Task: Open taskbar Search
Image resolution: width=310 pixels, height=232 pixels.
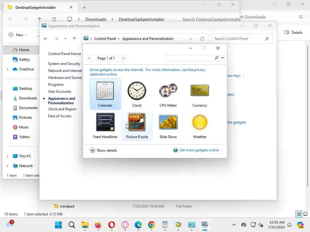Action: 72,225
